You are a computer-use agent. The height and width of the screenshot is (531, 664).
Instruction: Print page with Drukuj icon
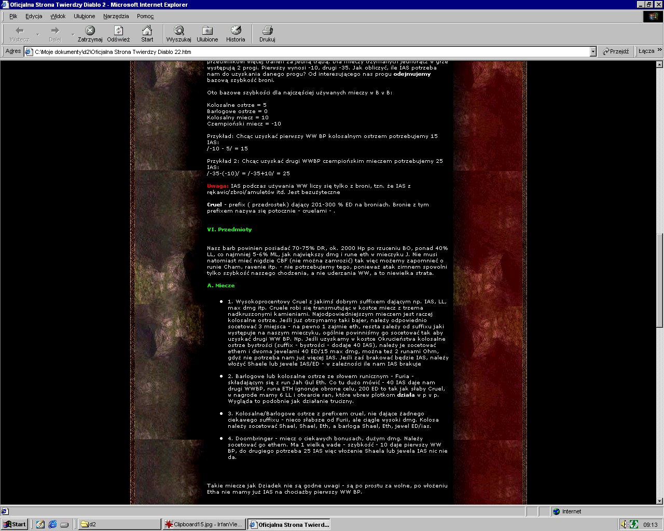point(267,31)
